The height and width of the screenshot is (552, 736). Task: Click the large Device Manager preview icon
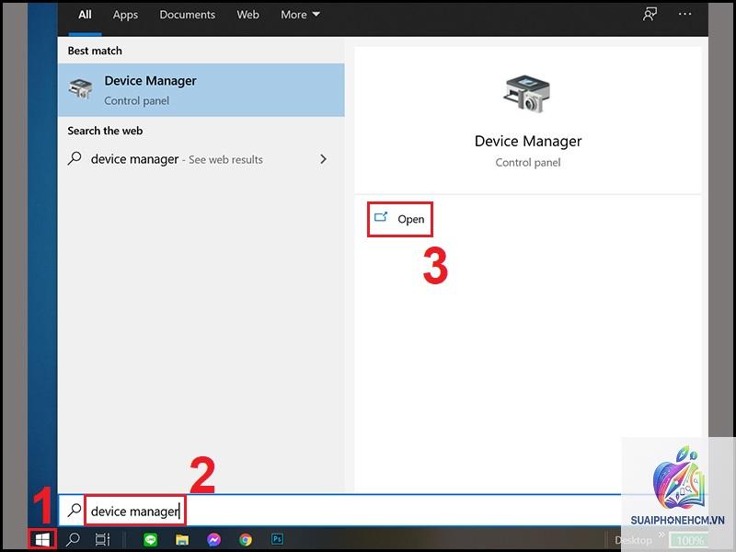point(527,94)
